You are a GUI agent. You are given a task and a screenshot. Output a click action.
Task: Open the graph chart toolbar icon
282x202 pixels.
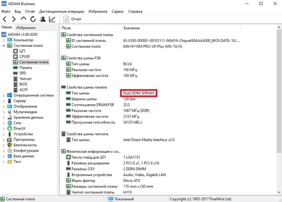(x=52, y=19)
